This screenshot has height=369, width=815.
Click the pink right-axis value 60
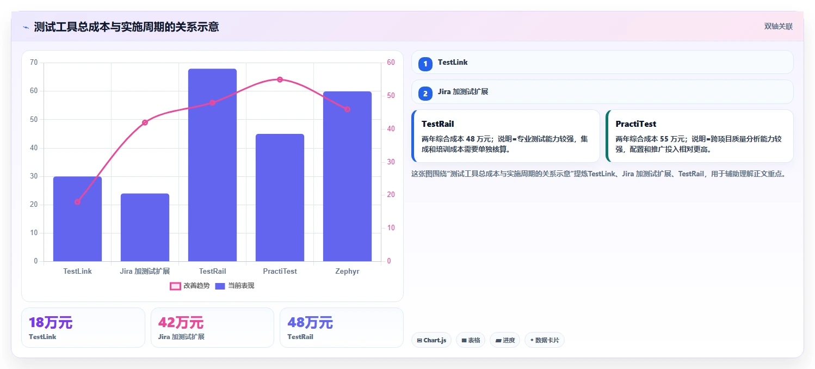(x=391, y=63)
